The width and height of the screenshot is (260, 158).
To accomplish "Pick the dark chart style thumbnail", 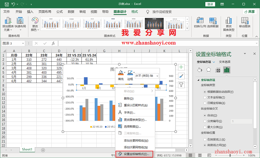I will pyautogui.click(x=154, y=24).
